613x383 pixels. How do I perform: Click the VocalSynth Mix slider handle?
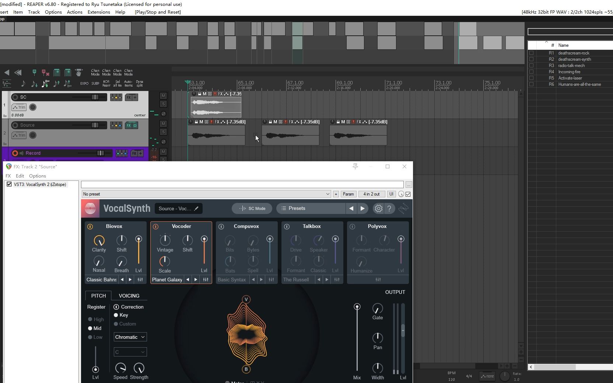coord(357,307)
